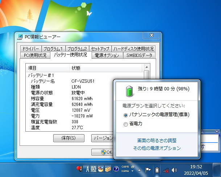221x177 pixels.
Task: Click the volume speaker icon in the tray
Action: coord(174,170)
